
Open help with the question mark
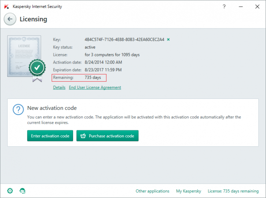(x=224, y=6)
